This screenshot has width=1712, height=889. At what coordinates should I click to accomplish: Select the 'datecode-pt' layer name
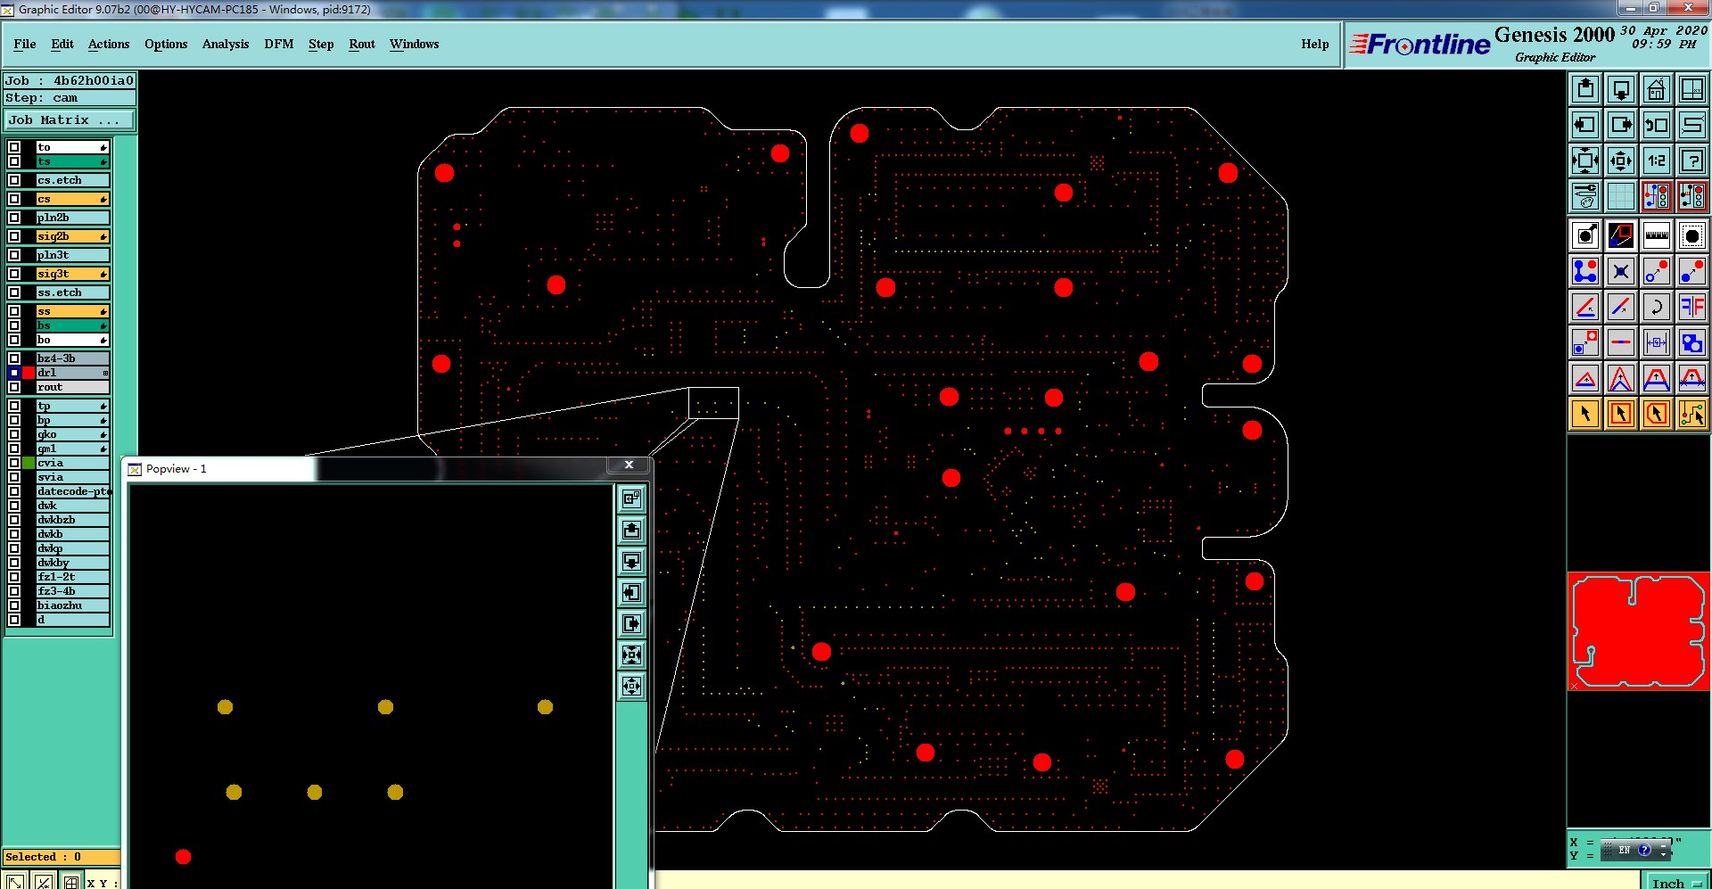(72, 491)
